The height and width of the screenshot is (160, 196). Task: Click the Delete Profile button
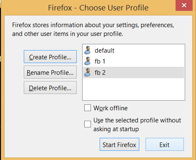(50, 88)
